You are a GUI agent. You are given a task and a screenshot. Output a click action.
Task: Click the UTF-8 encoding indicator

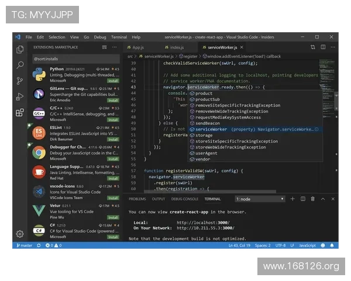[x=280, y=245]
